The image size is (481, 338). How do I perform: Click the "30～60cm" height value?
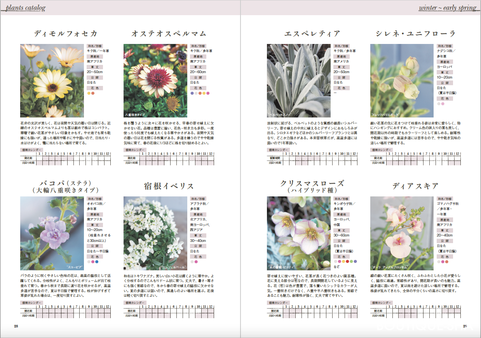342,235
